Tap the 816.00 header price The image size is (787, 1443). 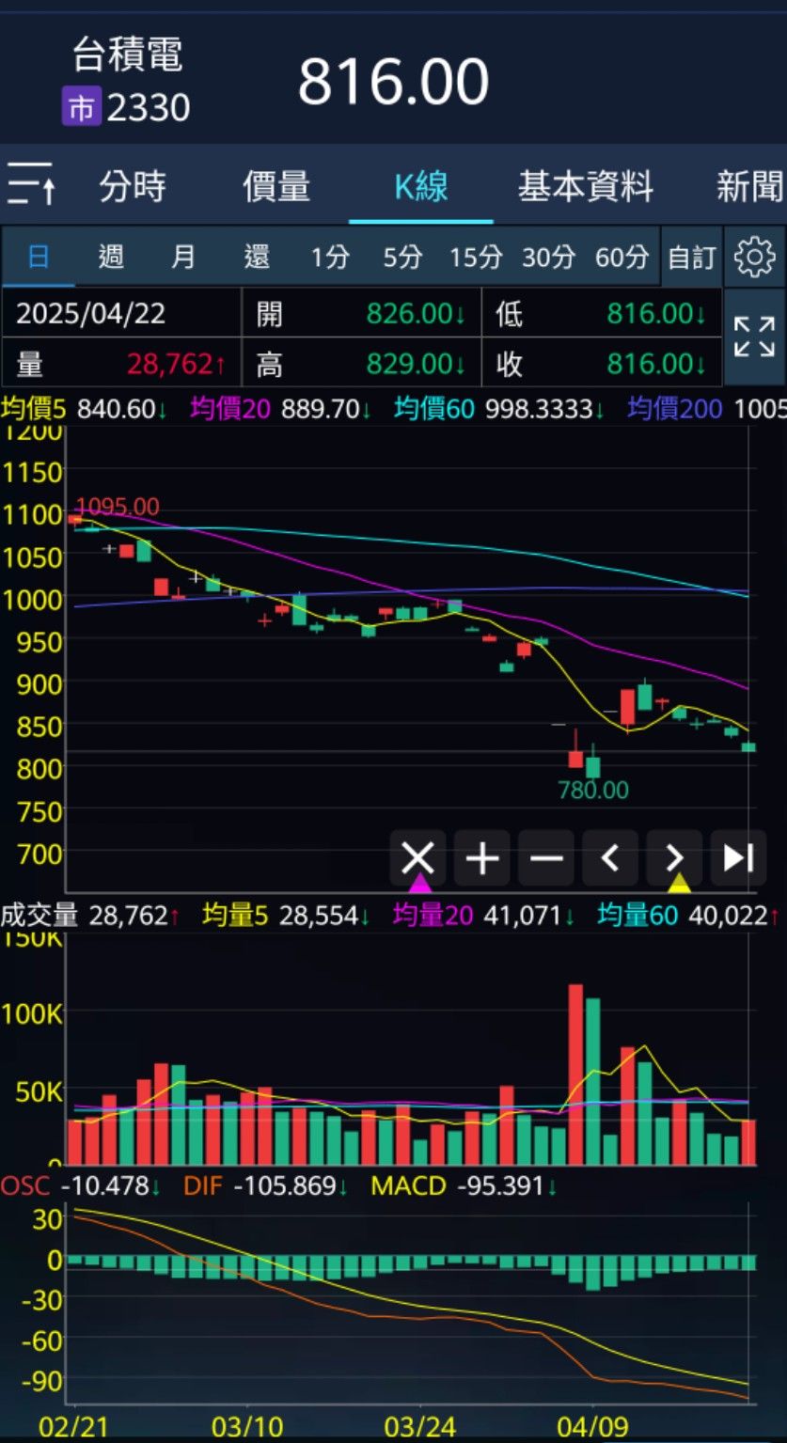394,82
